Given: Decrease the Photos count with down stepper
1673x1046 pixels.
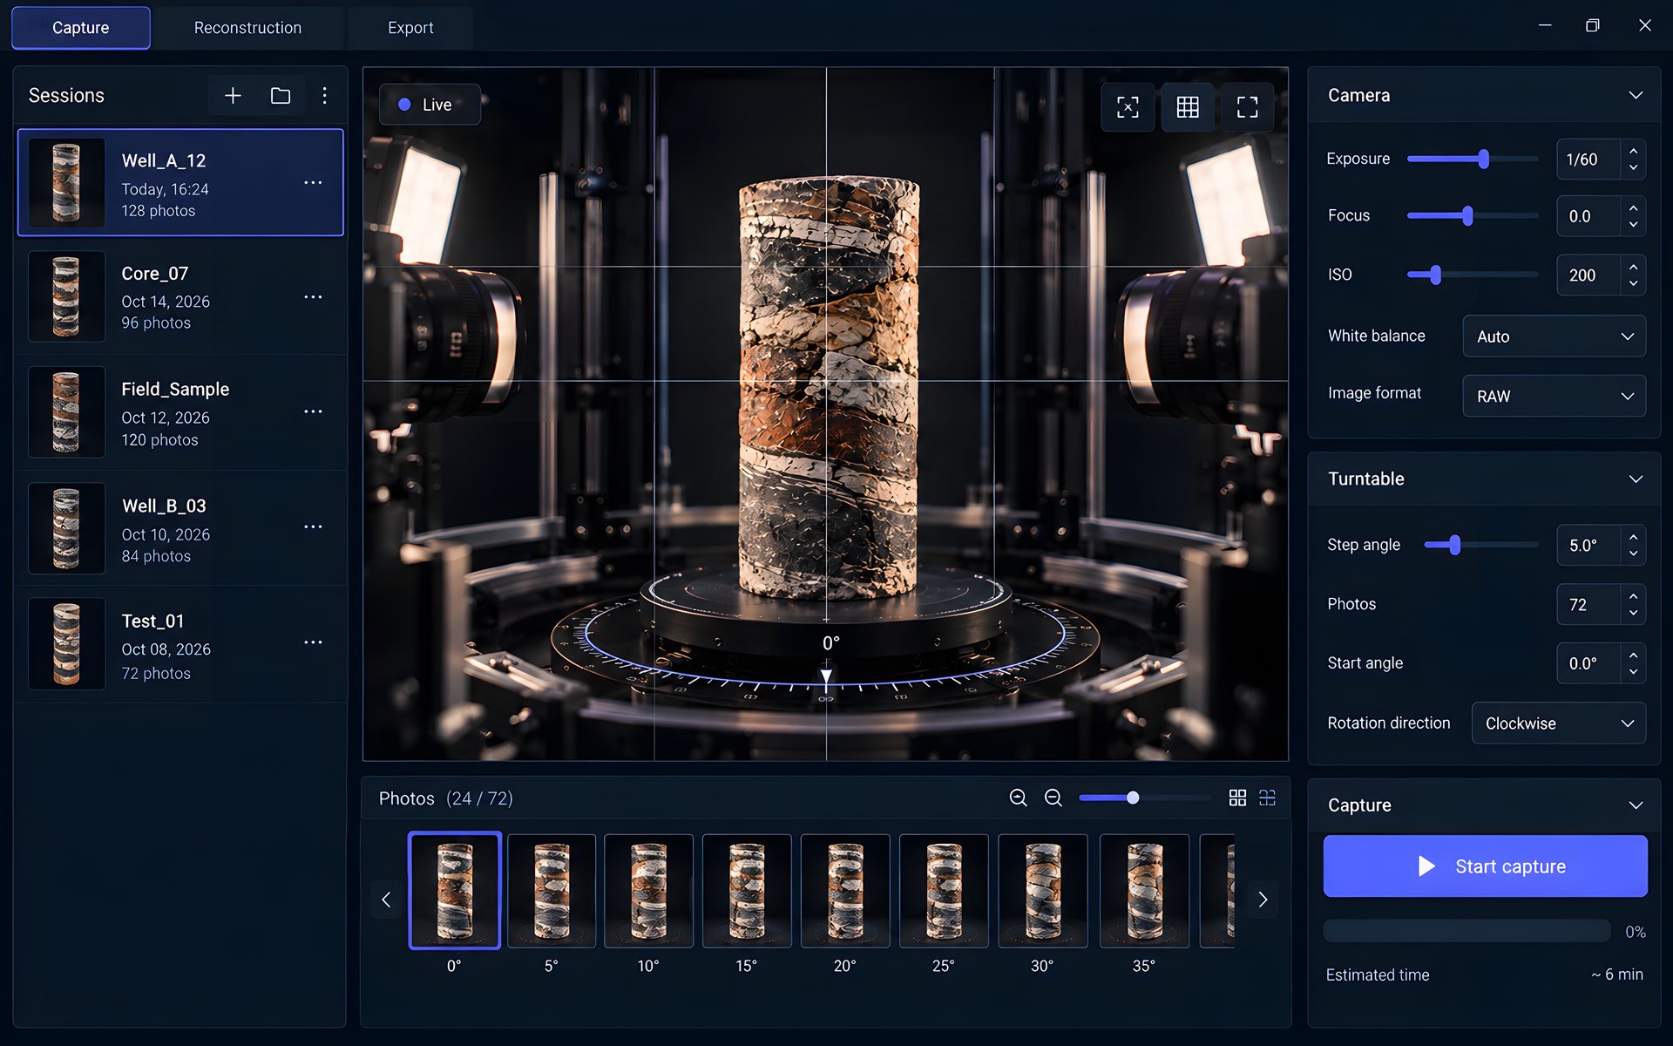Looking at the screenshot, I should point(1633,613).
